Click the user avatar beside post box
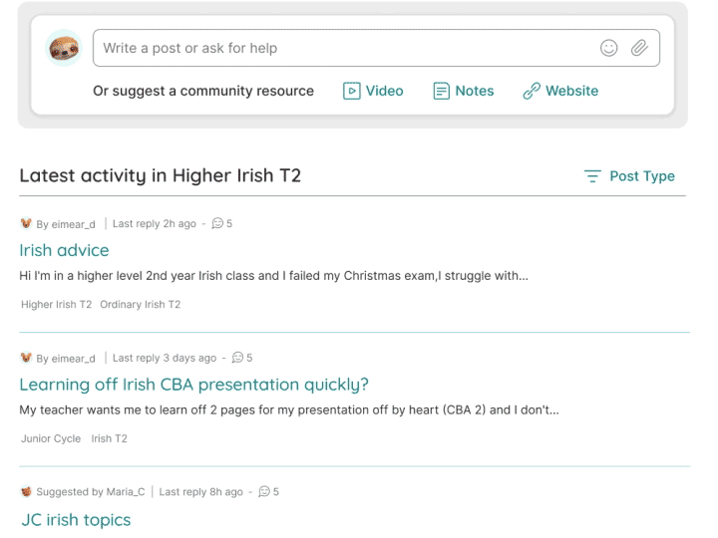Viewport: 718px width, 538px height. pyautogui.click(x=64, y=48)
